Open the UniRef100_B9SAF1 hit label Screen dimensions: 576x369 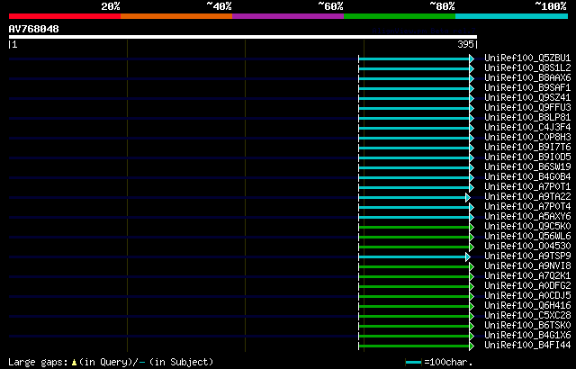click(x=527, y=88)
